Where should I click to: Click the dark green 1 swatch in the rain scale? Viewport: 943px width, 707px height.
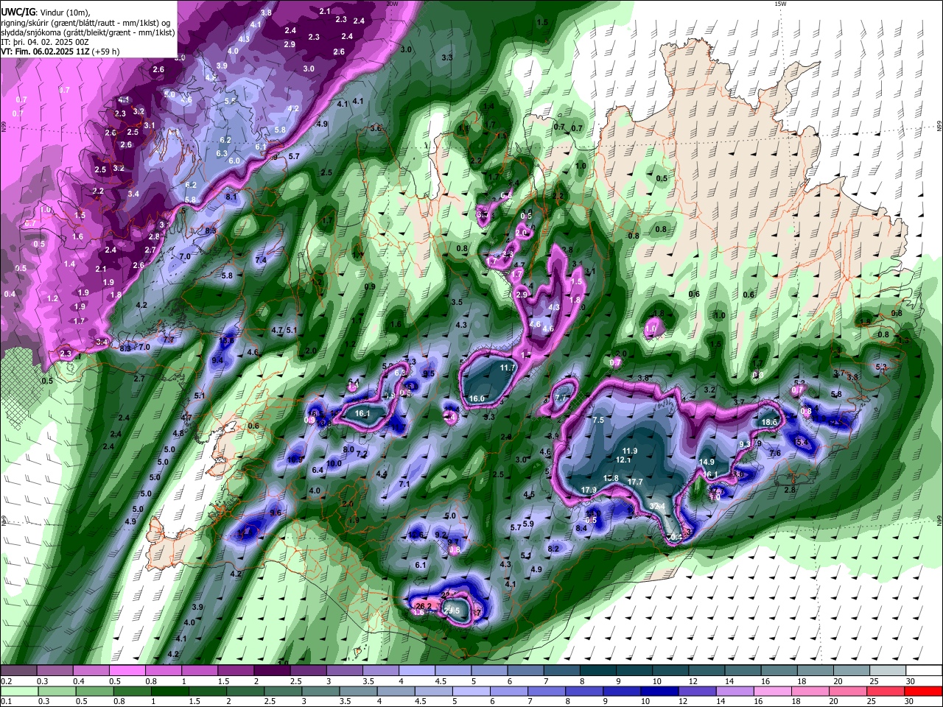(x=170, y=691)
